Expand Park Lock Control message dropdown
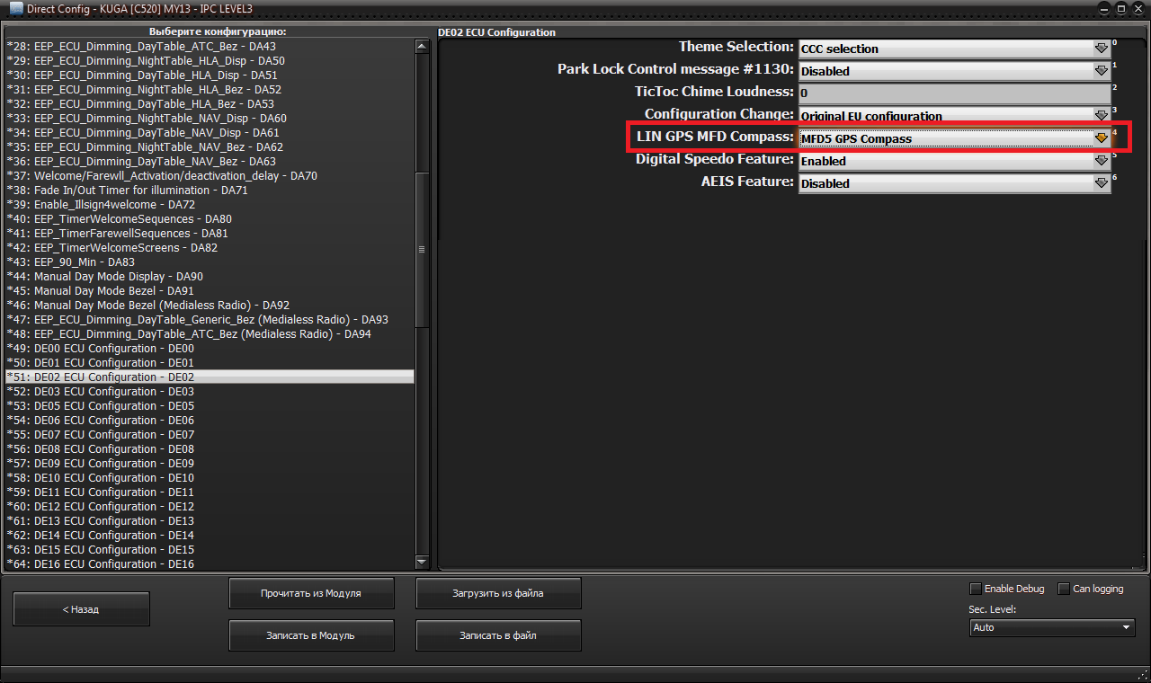 (1101, 71)
